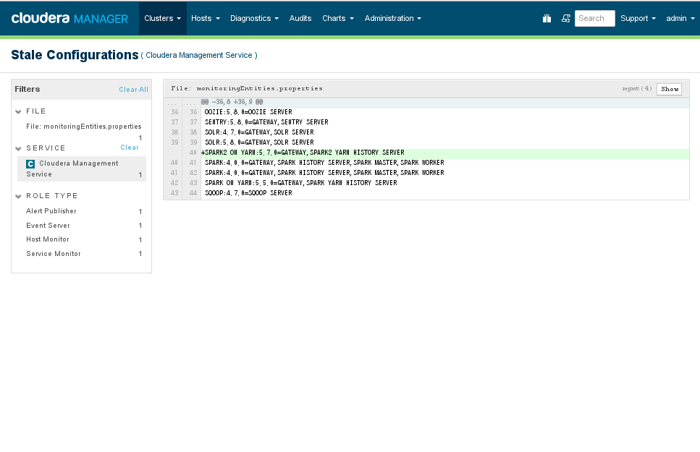Collapse the FILE filter section

[18, 111]
